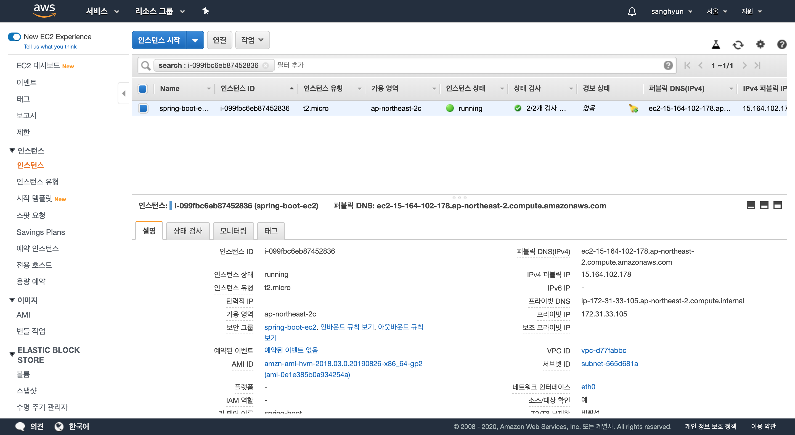Remove the search filter chip
The height and width of the screenshot is (435, 795).
click(x=265, y=66)
